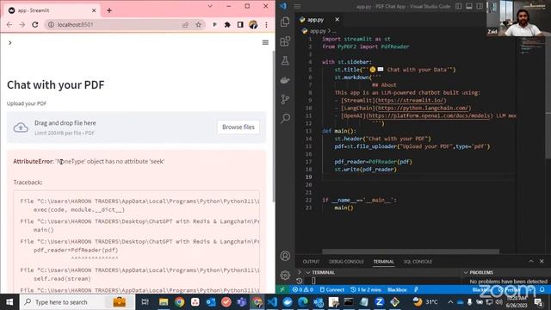Open the Chrome side panel
The width and height of the screenshot is (551, 310).
(x=240, y=25)
